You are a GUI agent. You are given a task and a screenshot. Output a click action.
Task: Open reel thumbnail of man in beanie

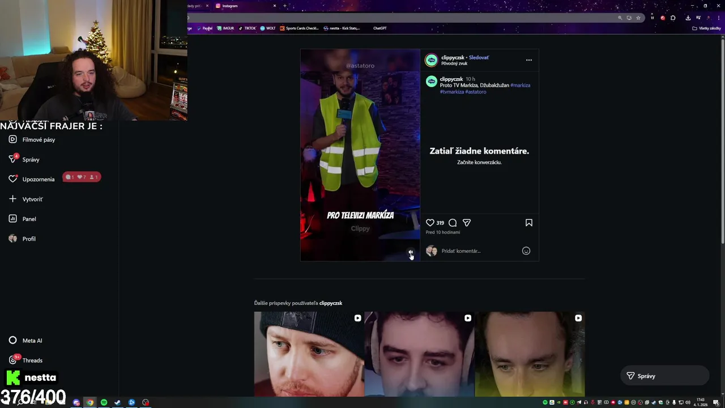coord(309,354)
